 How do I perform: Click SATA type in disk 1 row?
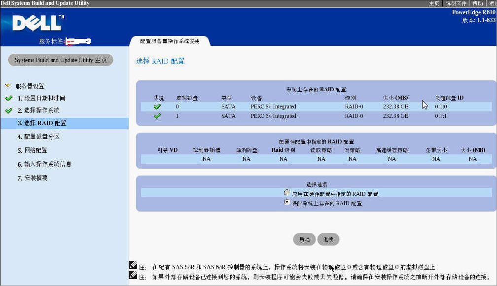(229, 116)
